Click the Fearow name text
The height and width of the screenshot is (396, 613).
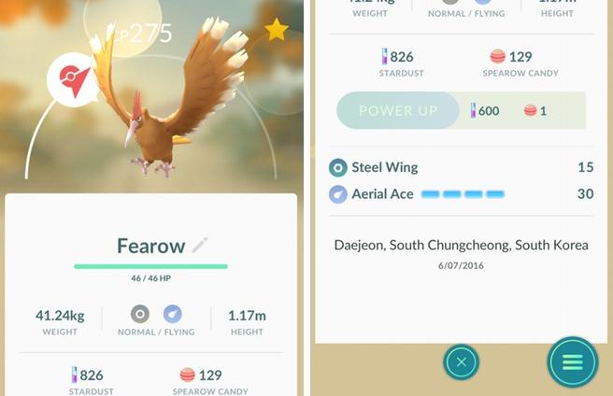pos(150,246)
